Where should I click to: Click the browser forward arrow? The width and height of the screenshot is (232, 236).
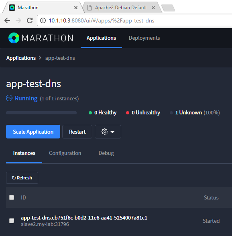tap(18, 20)
